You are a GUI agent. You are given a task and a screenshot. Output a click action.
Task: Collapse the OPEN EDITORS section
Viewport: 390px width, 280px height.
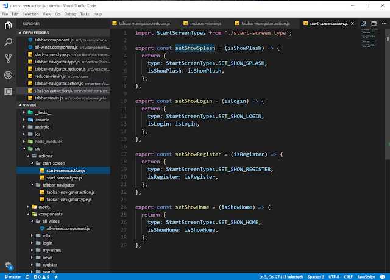click(63, 32)
